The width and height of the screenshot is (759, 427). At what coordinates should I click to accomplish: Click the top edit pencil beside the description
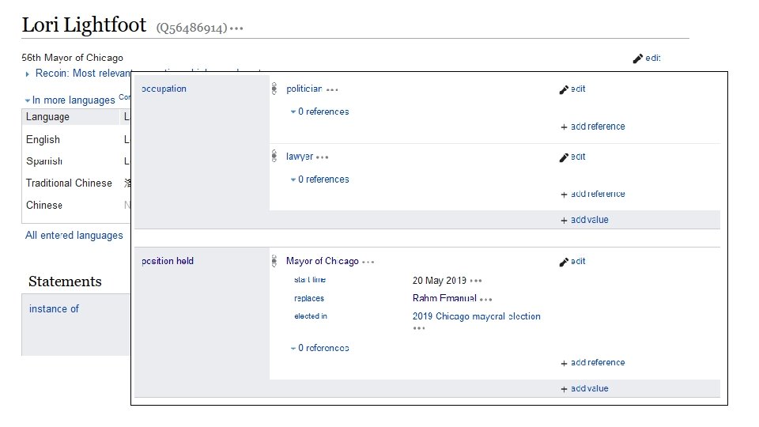click(x=638, y=59)
